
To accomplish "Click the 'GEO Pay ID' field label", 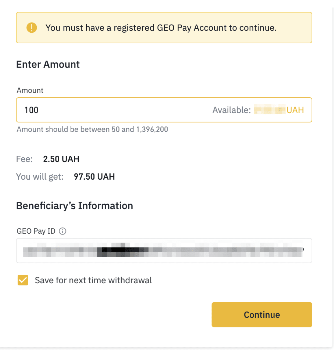I will coord(36,231).
